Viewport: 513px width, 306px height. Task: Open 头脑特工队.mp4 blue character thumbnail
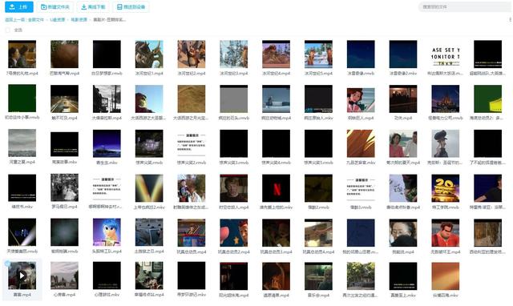(107, 232)
